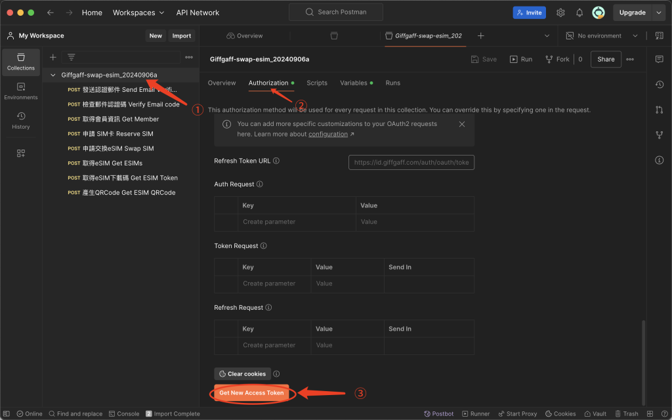The image size is (672, 420).
Task: Run the collection with the Run button
Action: (521, 59)
